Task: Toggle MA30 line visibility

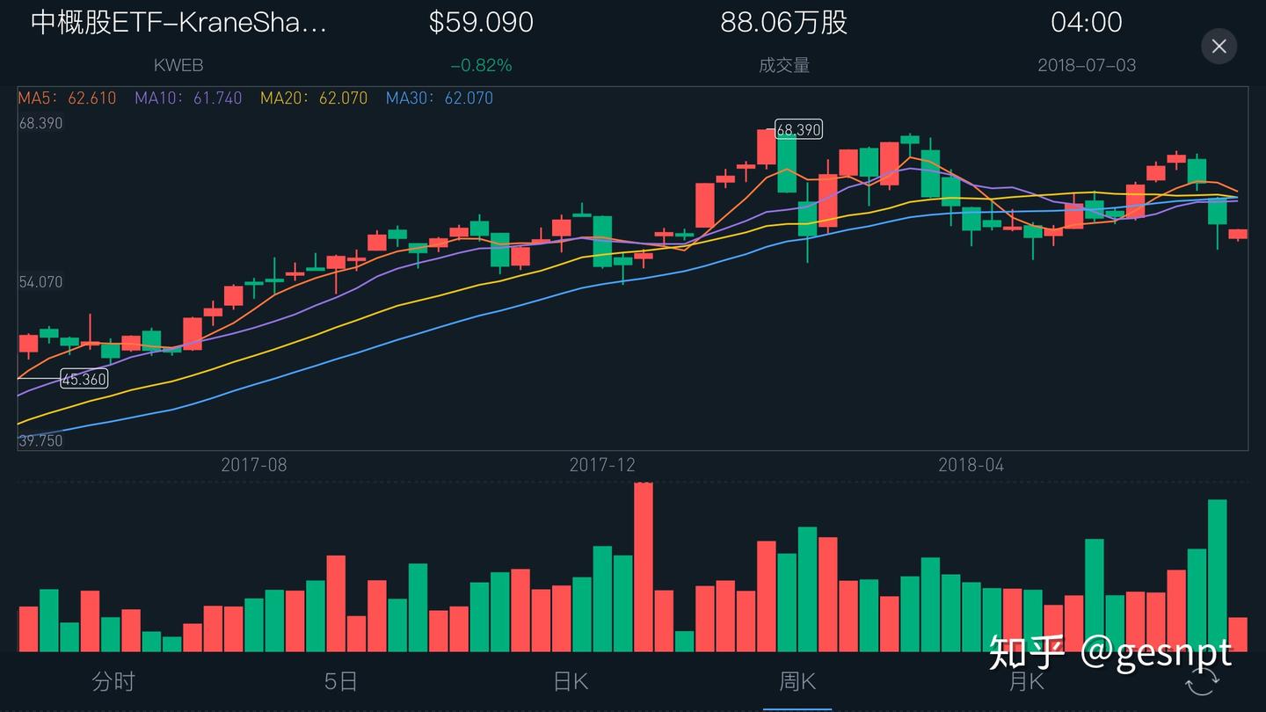Action: (x=439, y=98)
